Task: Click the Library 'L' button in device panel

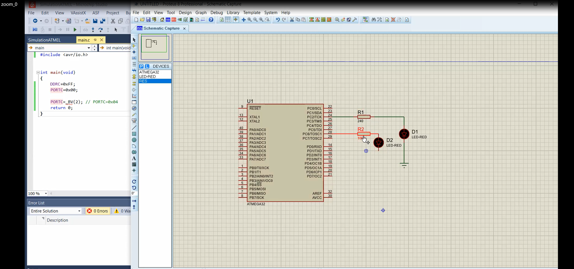Action: [x=147, y=66]
